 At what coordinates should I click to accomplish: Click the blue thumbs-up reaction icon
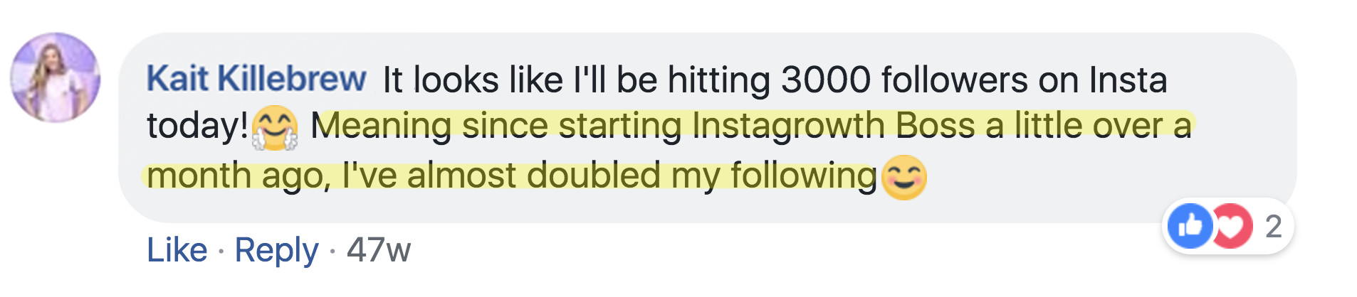coord(1190,226)
